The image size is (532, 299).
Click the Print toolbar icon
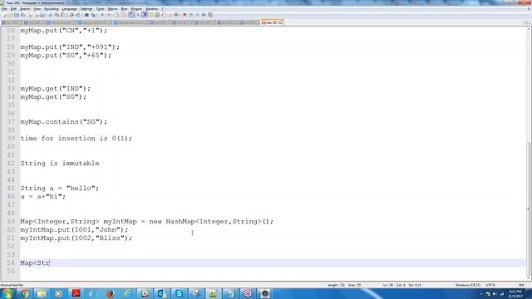(42, 15)
